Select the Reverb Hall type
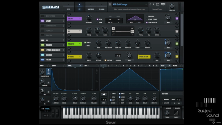The image size is (222, 125). 85,45
